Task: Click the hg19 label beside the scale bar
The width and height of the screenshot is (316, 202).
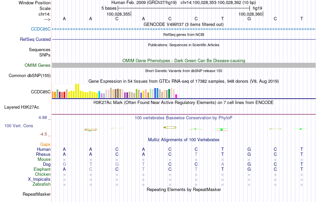Action: (257, 8)
